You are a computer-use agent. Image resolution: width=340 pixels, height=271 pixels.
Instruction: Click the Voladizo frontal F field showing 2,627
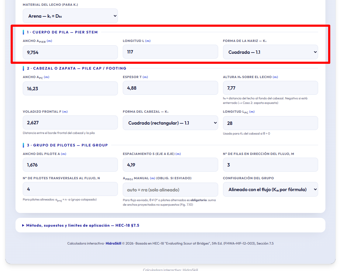pyautogui.click(x=70, y=122)
